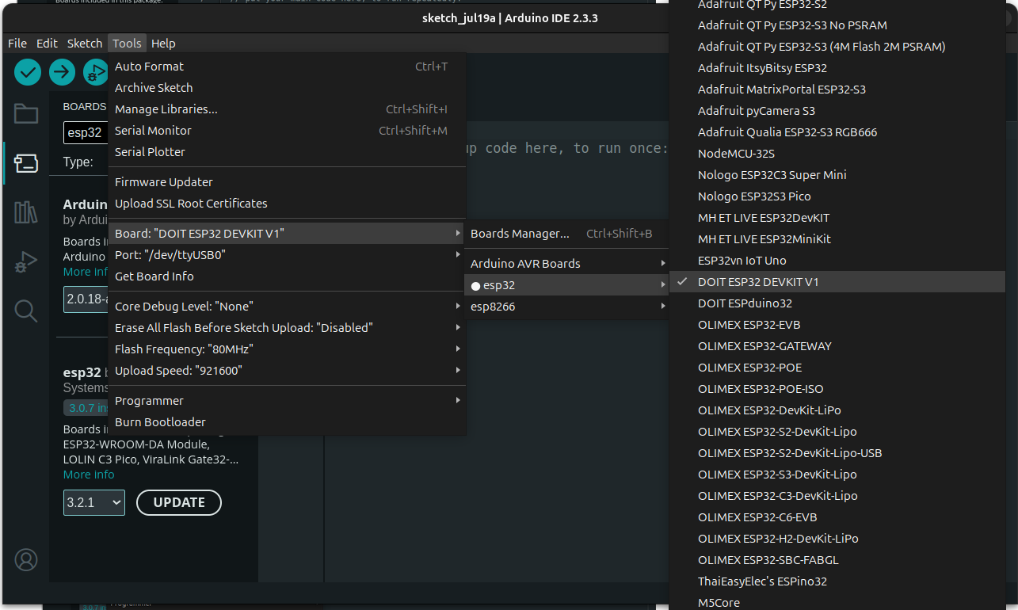Select DOIT ESPduino32 board
The image size is (1018, 610).
click(x=837, y=303)
